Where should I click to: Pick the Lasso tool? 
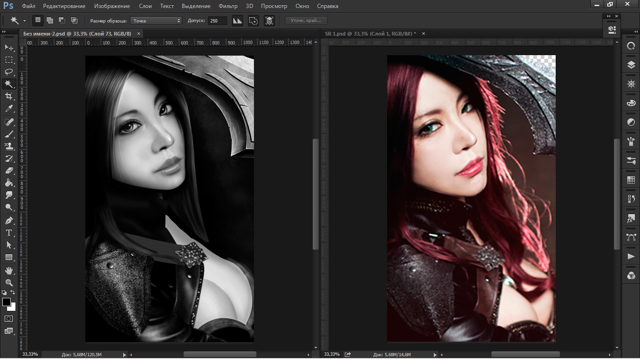pyautogui.click(x=9, y=72)
